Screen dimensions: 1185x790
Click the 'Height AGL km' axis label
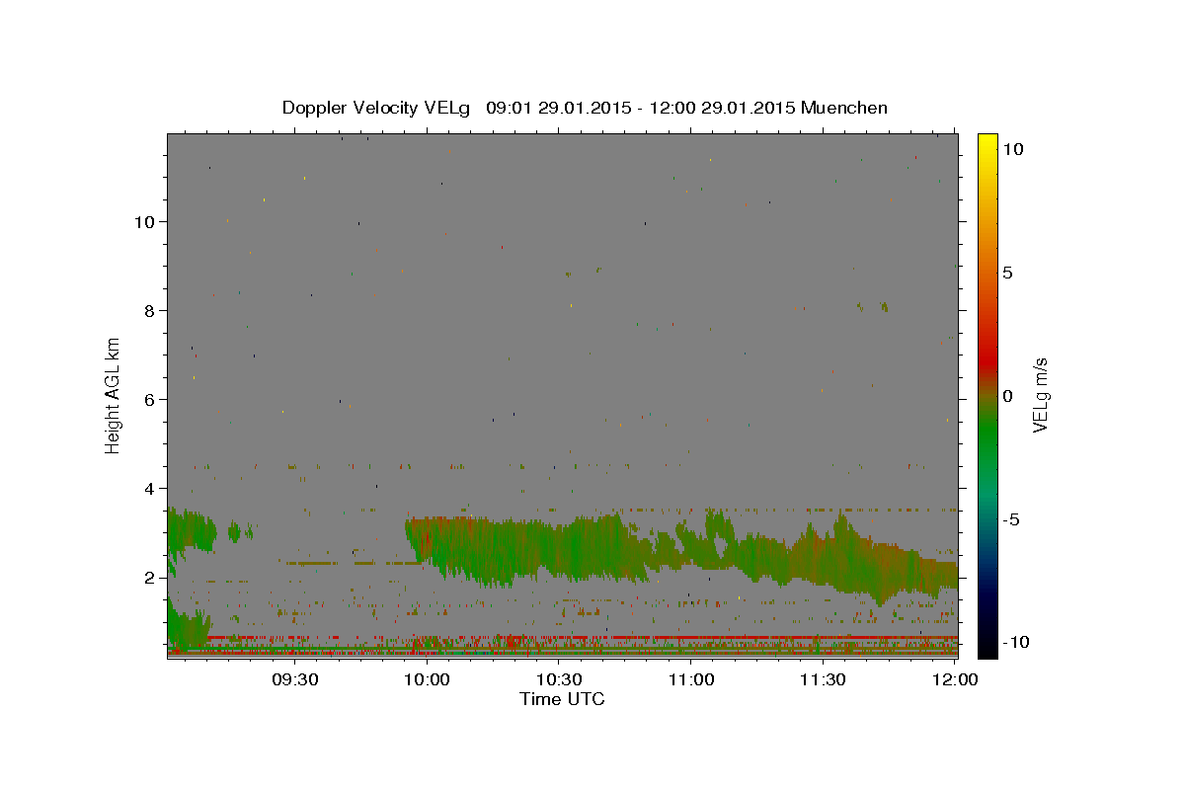[x=114, y=394]
